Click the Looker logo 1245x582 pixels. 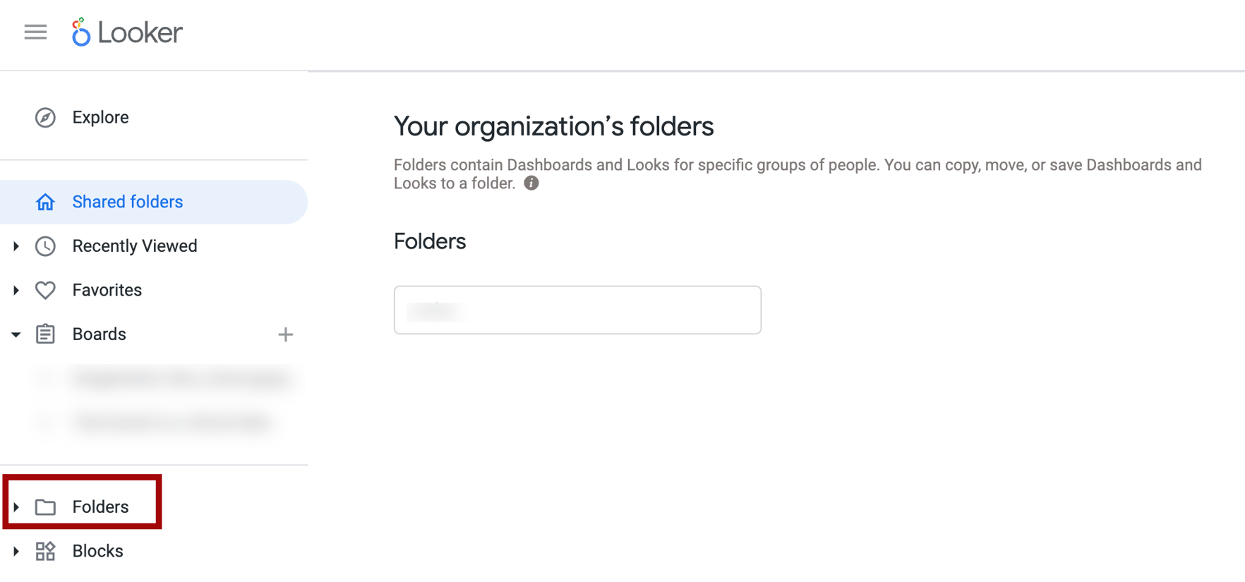point(126,32)
